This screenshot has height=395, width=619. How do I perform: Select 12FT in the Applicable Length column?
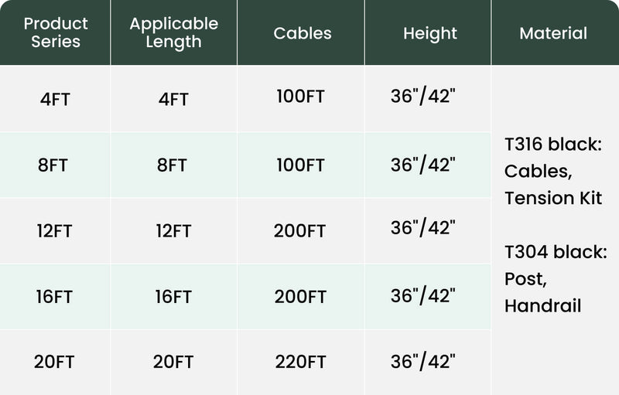173,231
